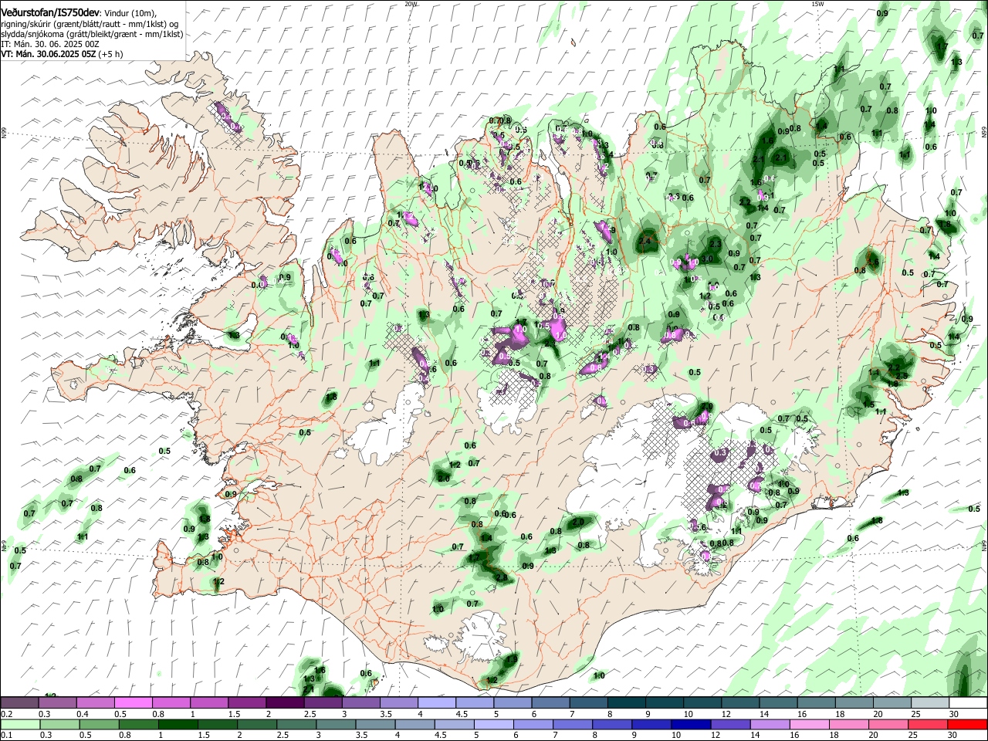The width and height of the screenshot is (988, 741).
Task: Pick lower-row light pink swatch at 16
Action: (809, 724)
